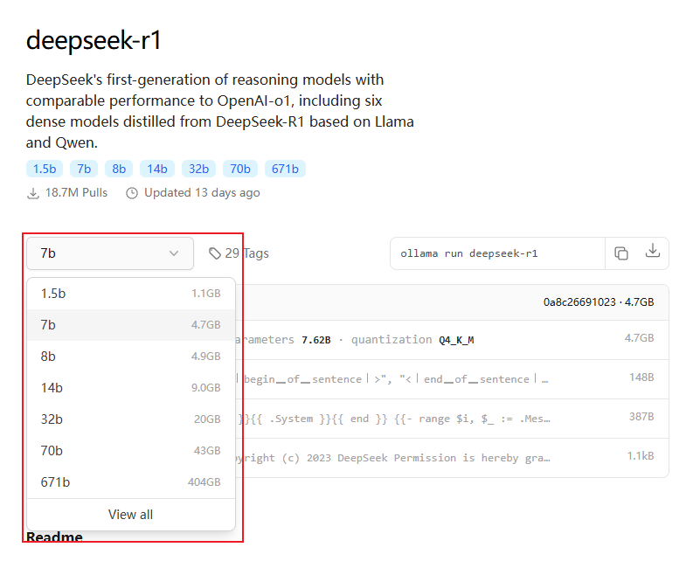Viewport: 693px width, 568px height.
Task: Choose the 14b 9.0GB option
Action: [x=131, y=388]
